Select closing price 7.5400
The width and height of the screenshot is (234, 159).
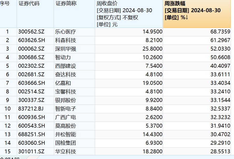[154, 66]
